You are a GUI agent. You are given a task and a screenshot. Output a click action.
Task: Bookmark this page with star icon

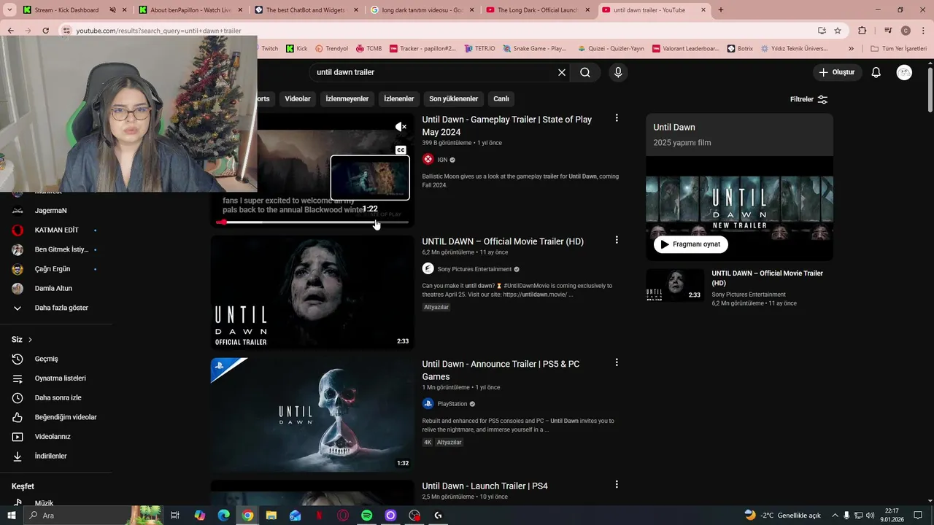[x=838, y=31]
